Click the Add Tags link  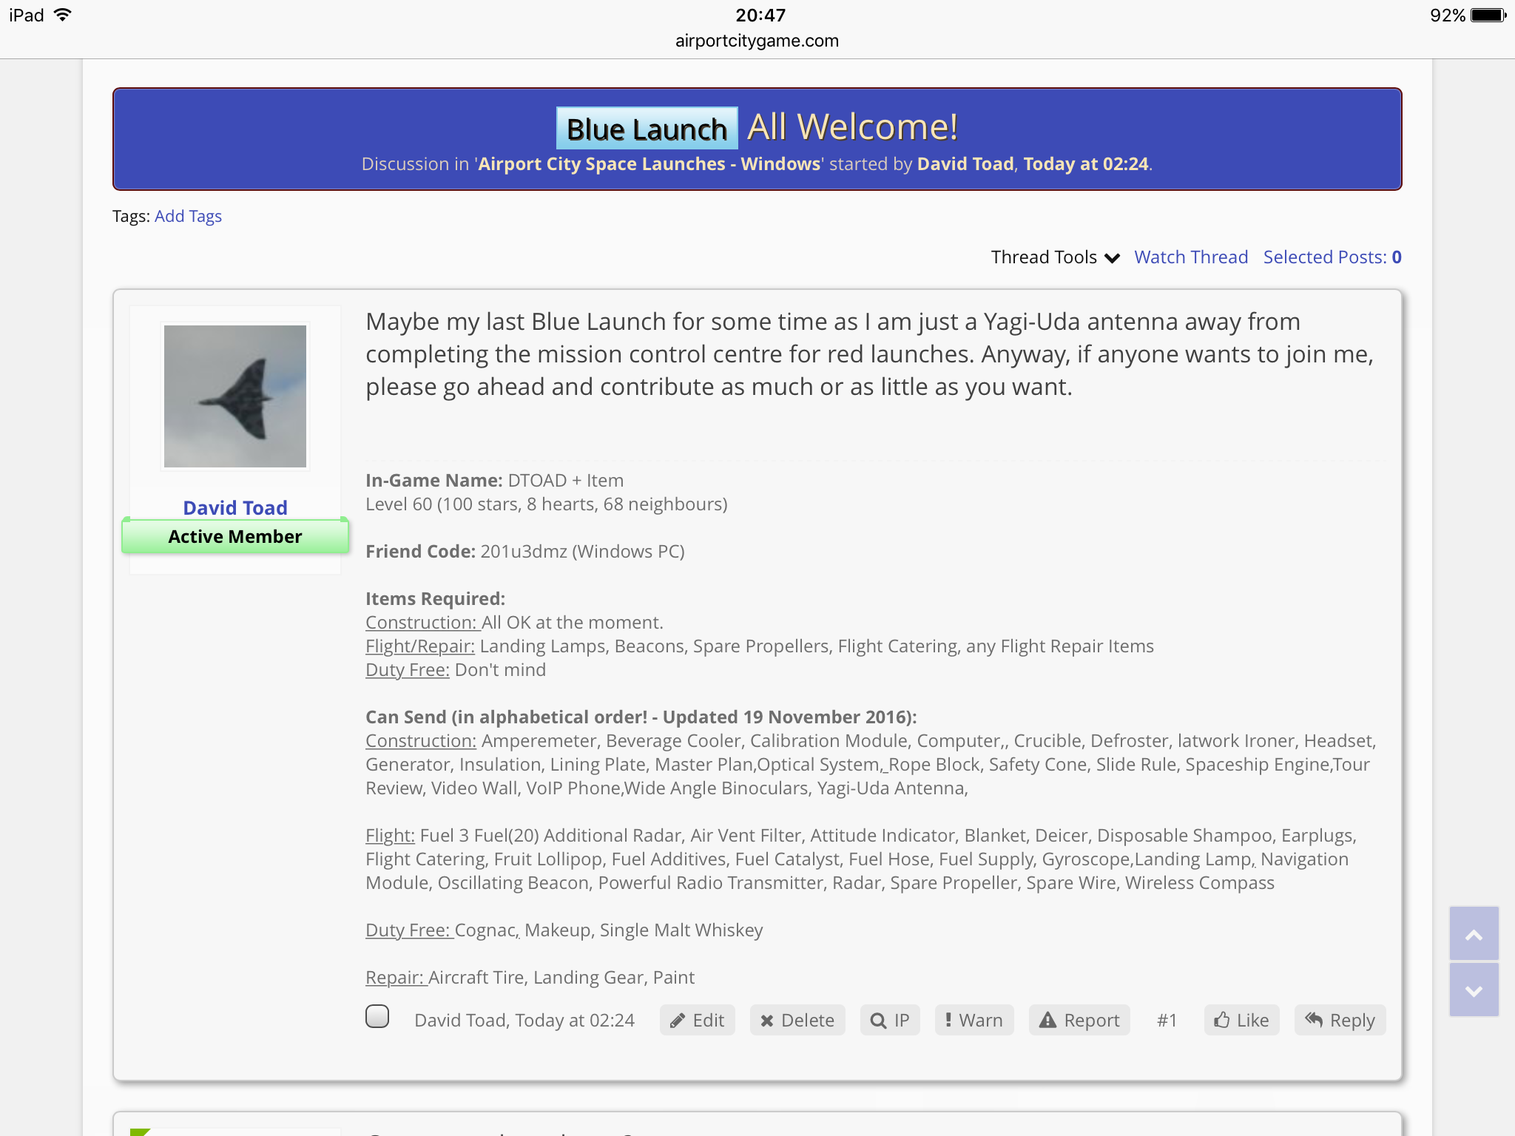click(x=188, y=216)
